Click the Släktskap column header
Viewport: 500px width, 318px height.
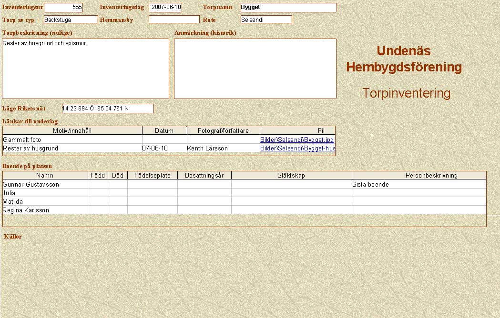click(x=291, y=176)
